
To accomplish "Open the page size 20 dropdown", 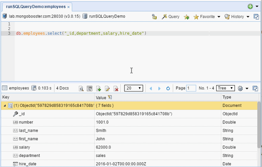I will point(134,88).
